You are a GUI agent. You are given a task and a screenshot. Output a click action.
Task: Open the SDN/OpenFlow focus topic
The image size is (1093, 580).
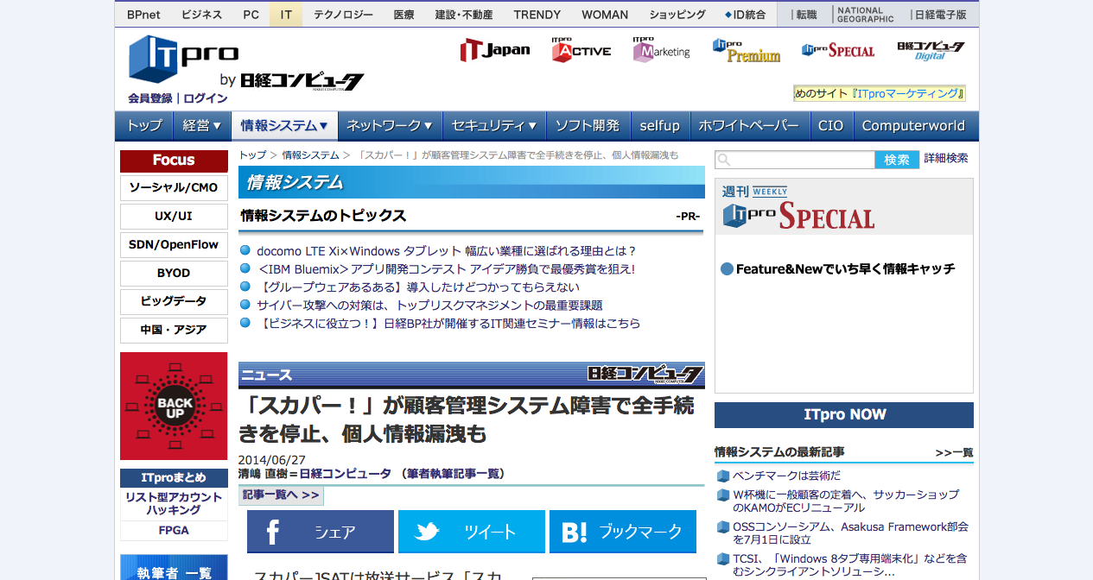[174, 245]
